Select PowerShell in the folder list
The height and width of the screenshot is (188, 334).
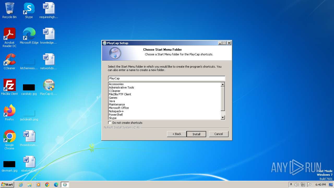click(116, 115)
